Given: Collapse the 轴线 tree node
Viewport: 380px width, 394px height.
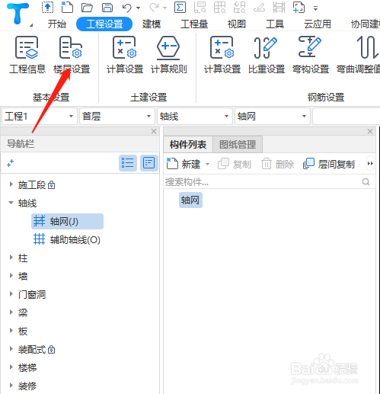Looking at the screenshot, I should coord(11,203).
